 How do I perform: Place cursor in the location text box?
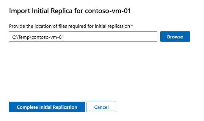tap(83, 37)
